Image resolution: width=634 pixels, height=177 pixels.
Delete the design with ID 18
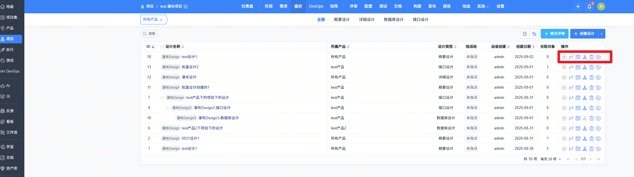(592, 57)
